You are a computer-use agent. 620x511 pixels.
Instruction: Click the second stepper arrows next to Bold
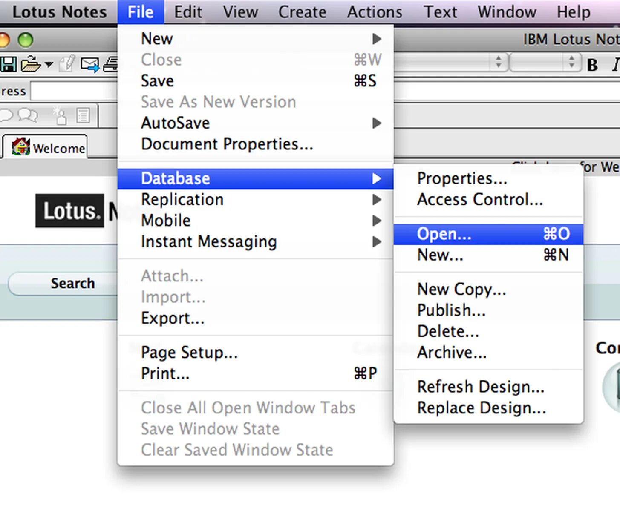pyautogui.click(x=572, y=62)
